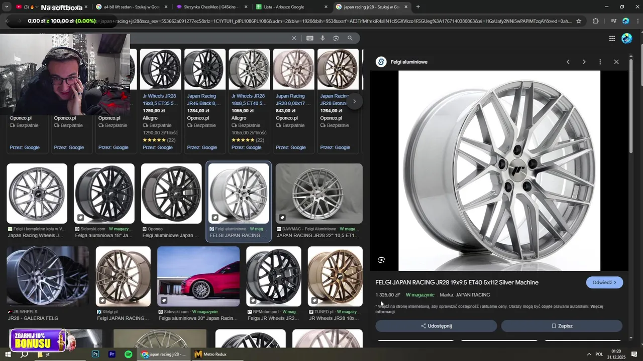Select the 'japan racing jr28' Chrome taskbar window
Viewport: 643px width, 361px height.
[x=164, y=354]
